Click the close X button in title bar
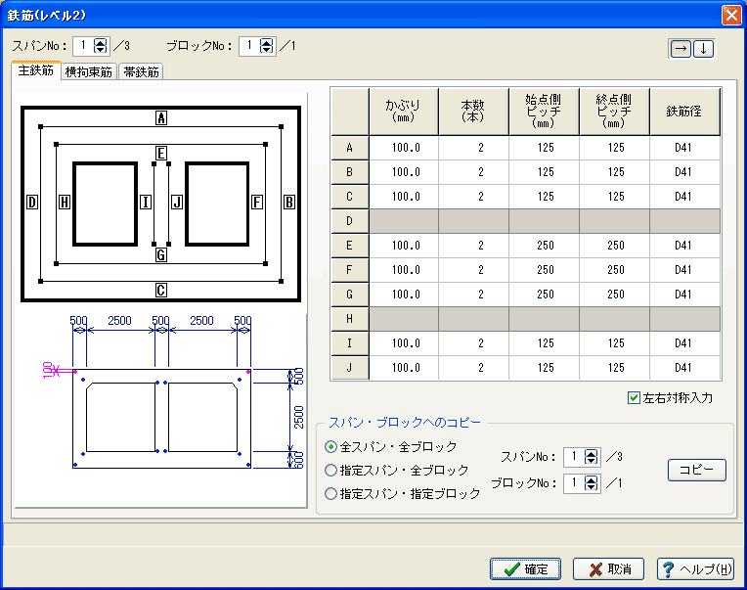747x590 pixels. point(730,15)
